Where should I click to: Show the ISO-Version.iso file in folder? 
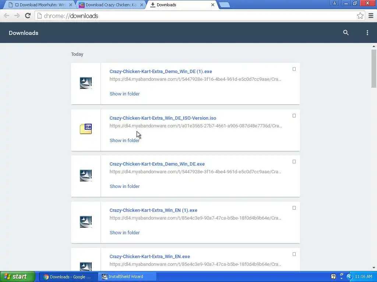pos(124,141)
